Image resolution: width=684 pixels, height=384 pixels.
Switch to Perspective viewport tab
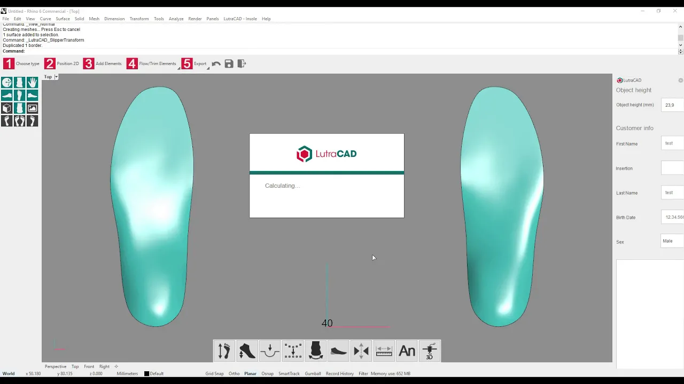(56, 366)
